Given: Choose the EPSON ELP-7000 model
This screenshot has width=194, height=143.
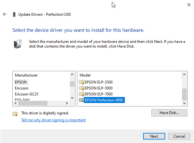Looking at the screenshot, I should pos(99,94).
